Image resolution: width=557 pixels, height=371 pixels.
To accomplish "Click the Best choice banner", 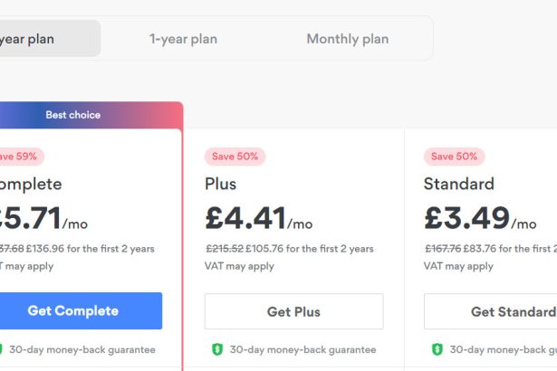I will [73, 115].
